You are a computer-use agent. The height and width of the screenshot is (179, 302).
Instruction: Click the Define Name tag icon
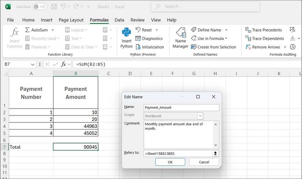(x=194, y=30)
